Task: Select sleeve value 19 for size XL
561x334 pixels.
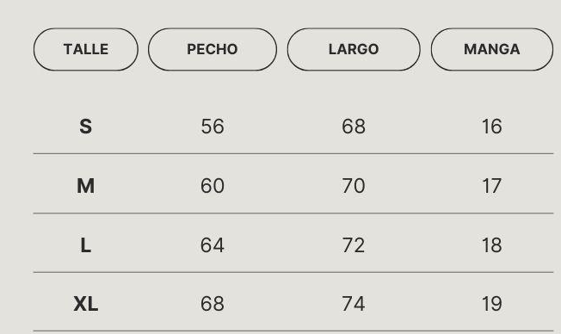Action: (492, 304)
